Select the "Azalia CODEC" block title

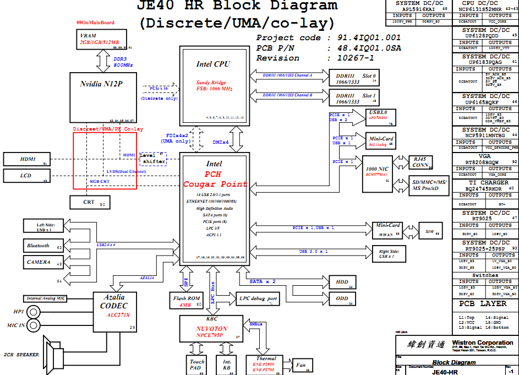coord(114,301)
